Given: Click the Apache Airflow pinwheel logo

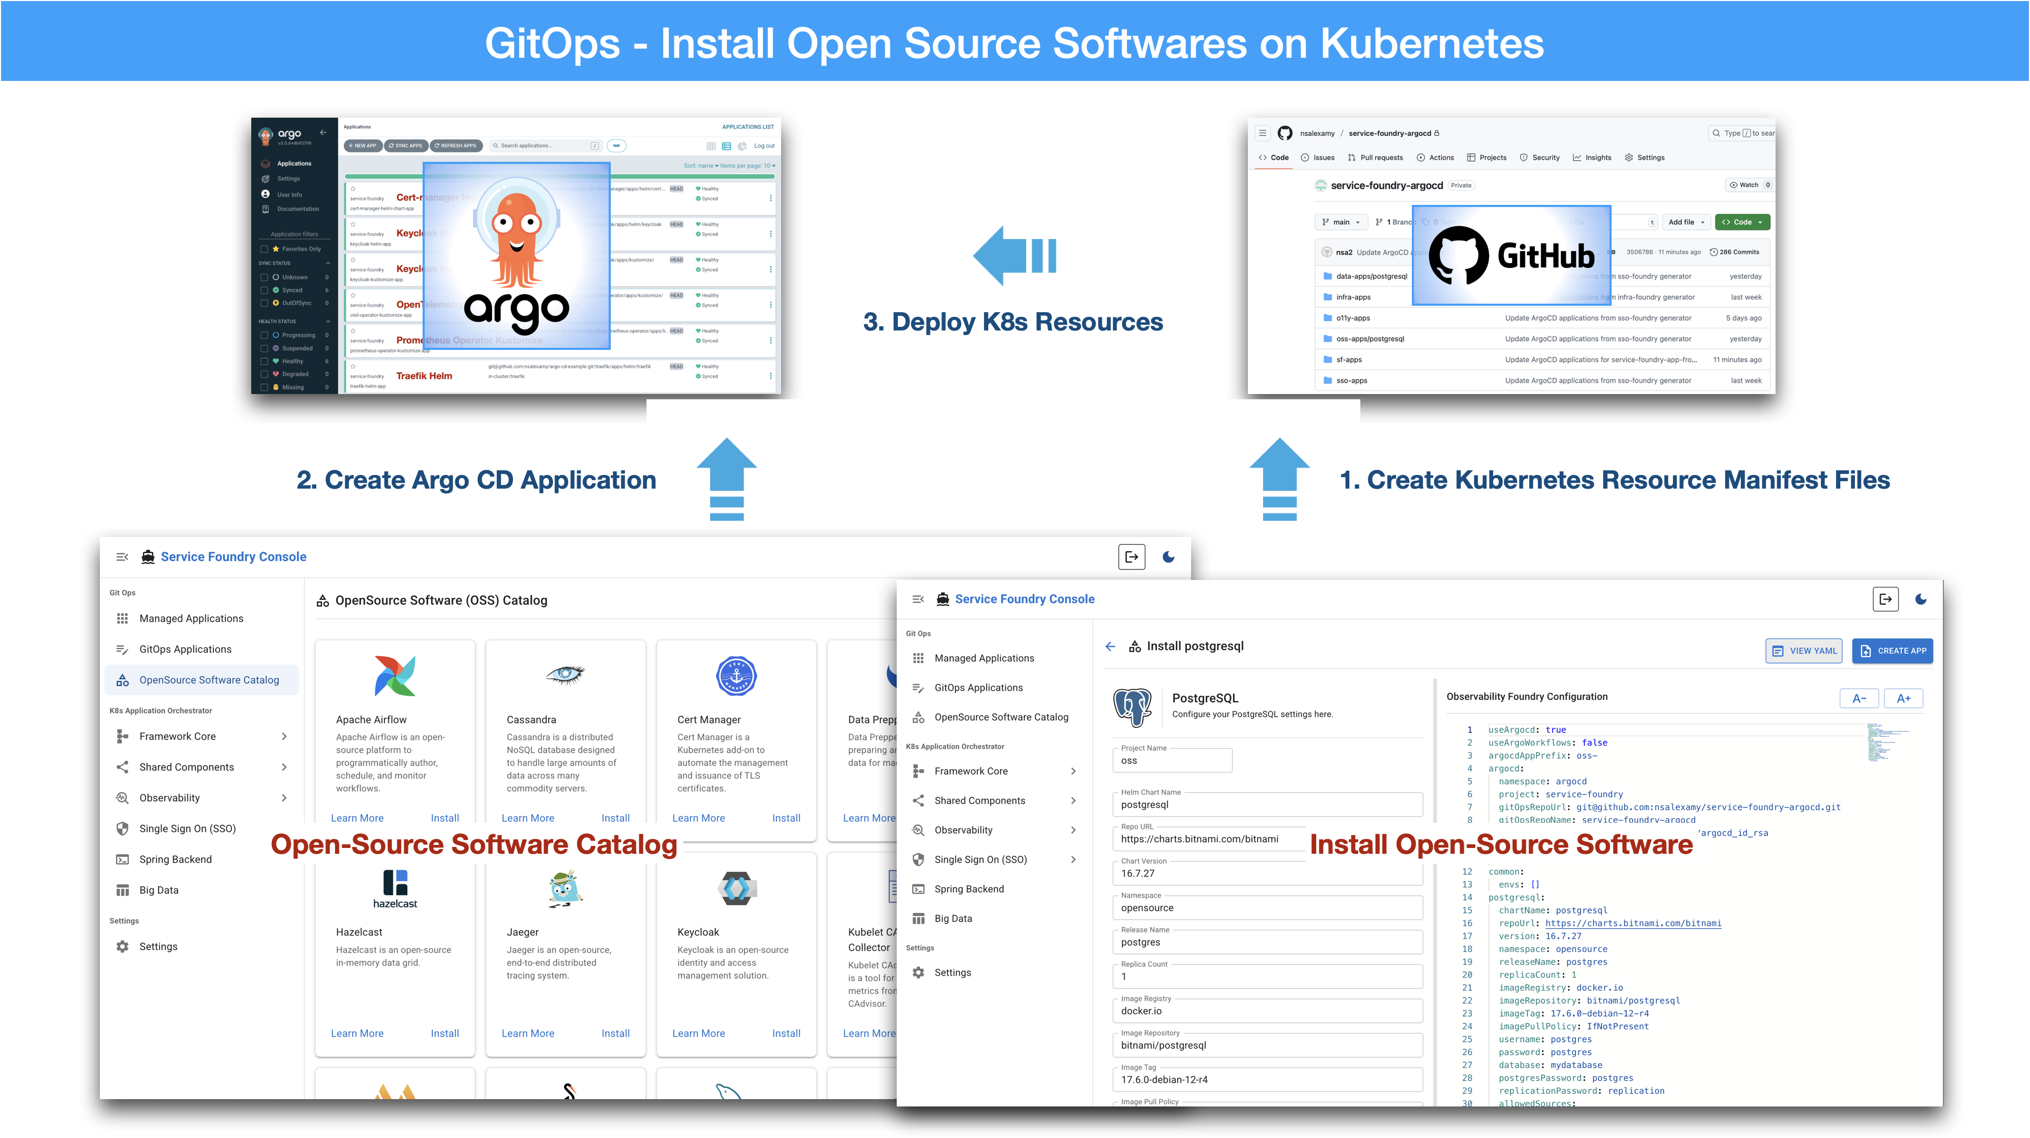Looking at the screenshot, I should [x=395, y=676].
